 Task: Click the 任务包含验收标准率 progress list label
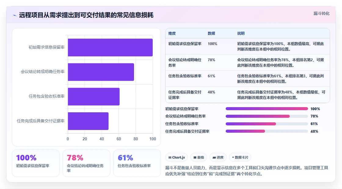click(x=182, y=124)
